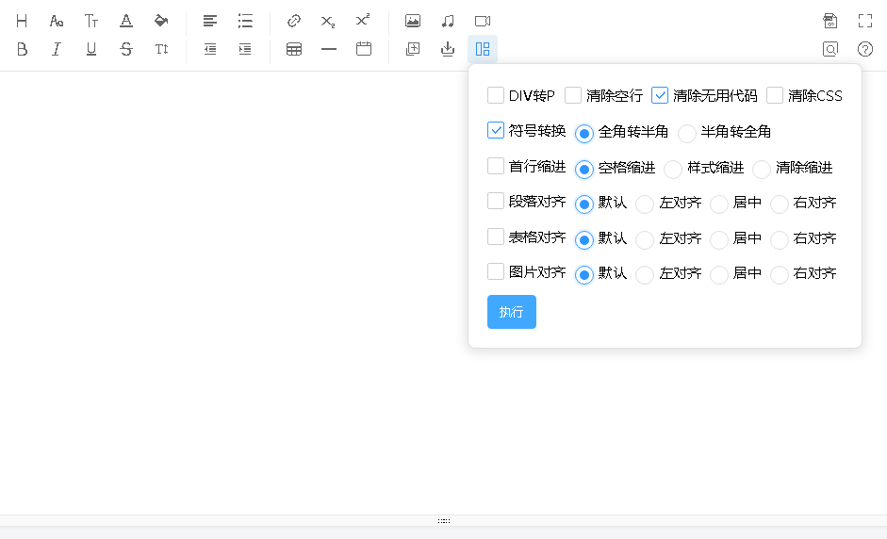887x539 pixels.
Task: Uncheck the 符号转换 checkbox
Action: pyautogui.click(x=496, y=130)
